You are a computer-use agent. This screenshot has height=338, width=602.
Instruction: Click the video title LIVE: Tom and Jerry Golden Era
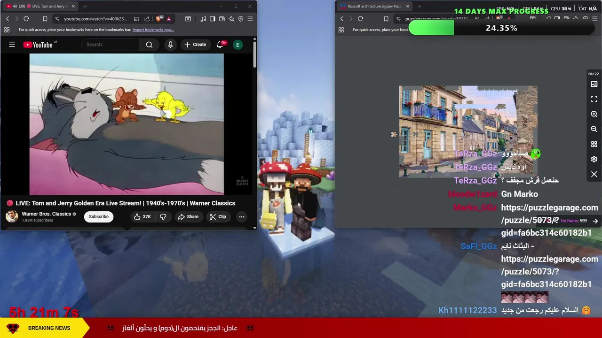tap(126, 203)
